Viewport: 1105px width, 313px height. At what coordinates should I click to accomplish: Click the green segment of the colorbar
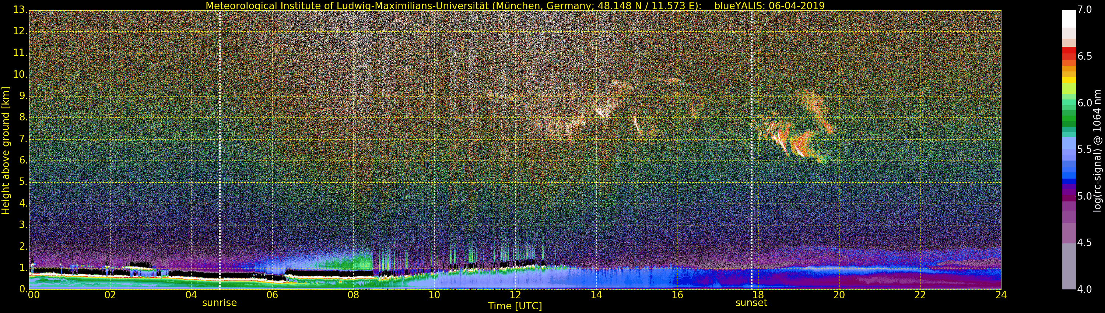pos(1069,119)
